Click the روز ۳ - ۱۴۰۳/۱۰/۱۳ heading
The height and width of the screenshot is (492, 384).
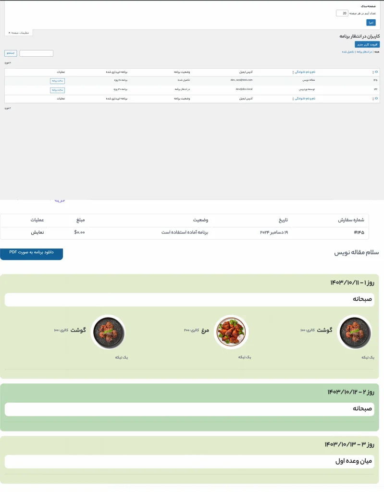pos(349,444)
